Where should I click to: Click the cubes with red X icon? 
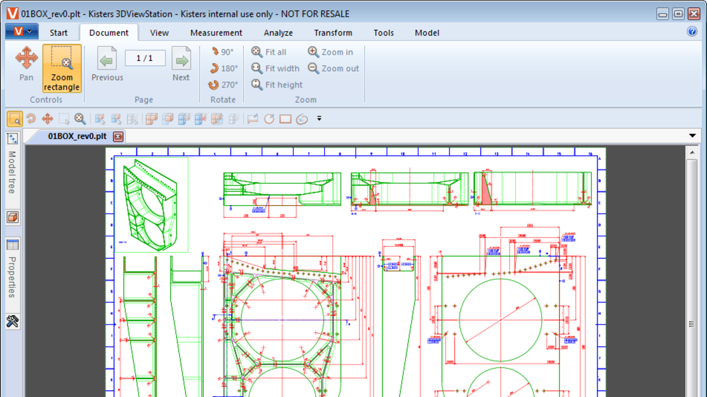click(201, 119)
